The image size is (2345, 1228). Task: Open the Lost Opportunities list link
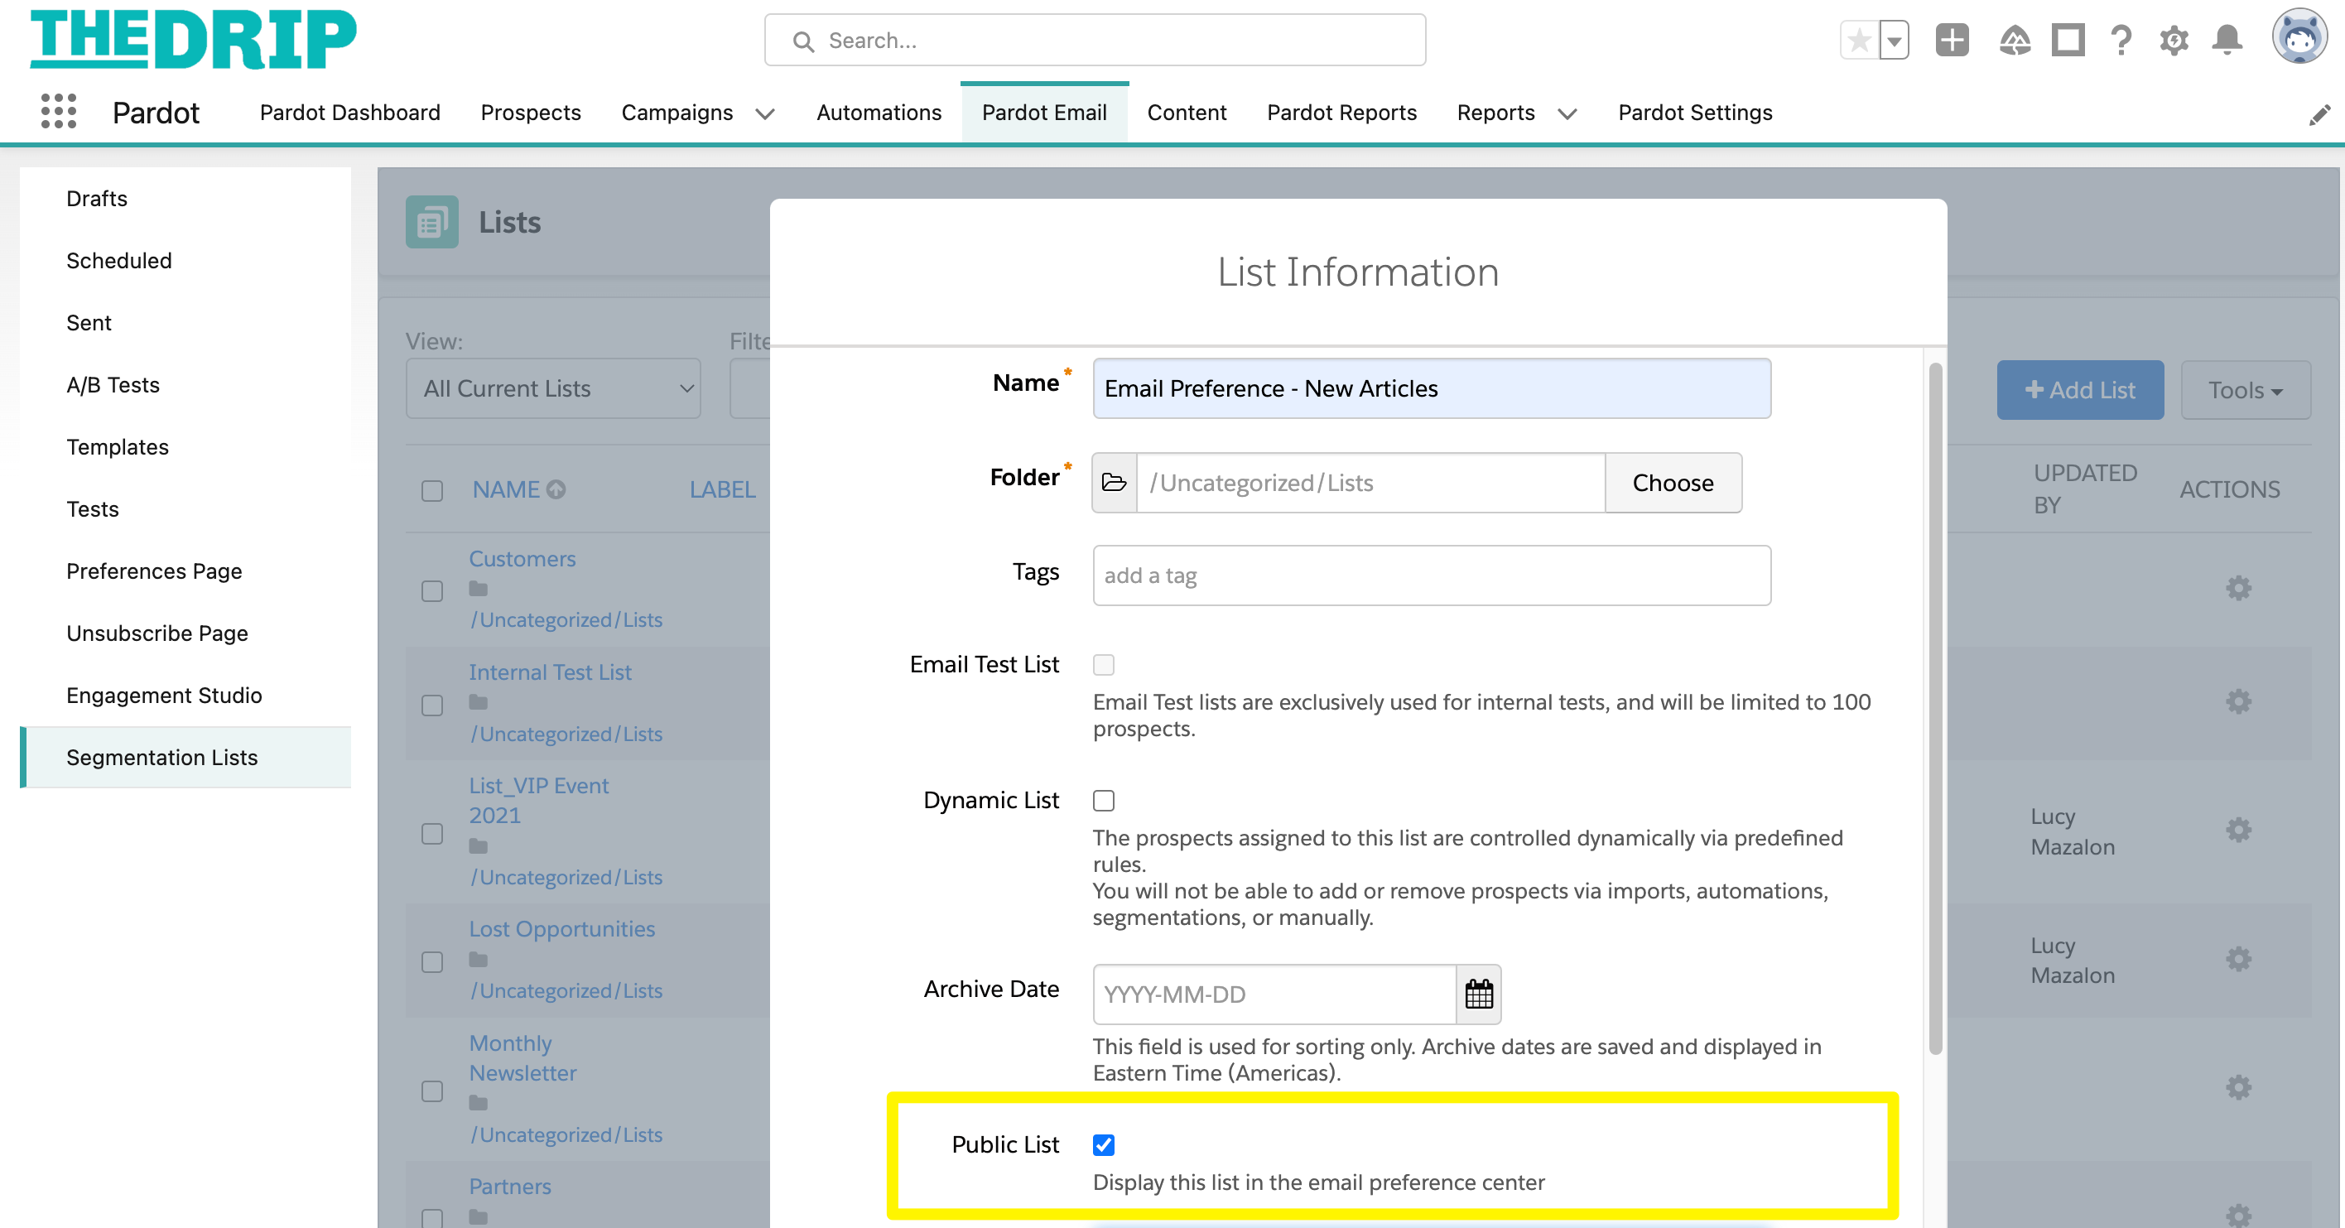561,929
